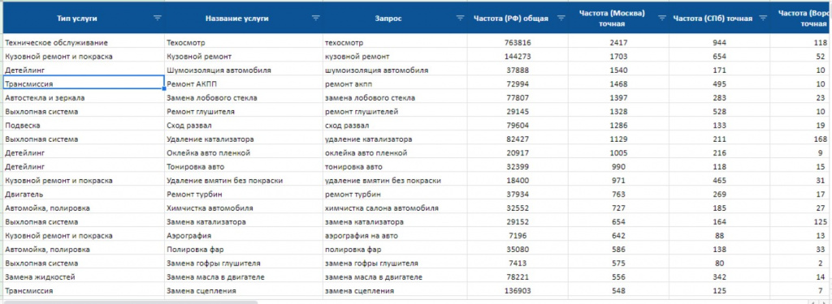Select the Замена жидкостей cell
This screenshot has width=832, height=304.
point(84,276)
